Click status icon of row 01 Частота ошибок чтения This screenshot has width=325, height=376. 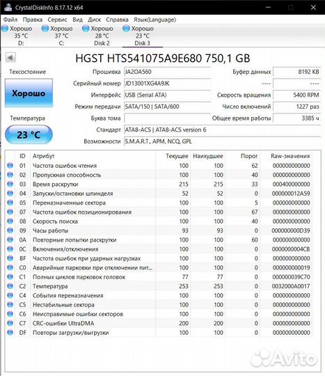[10, 166]
